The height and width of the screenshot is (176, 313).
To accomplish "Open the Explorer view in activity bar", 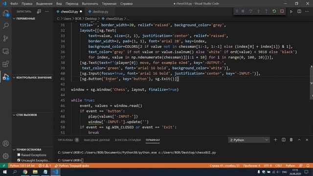I will pyautogui.click(x=5, y=13).
